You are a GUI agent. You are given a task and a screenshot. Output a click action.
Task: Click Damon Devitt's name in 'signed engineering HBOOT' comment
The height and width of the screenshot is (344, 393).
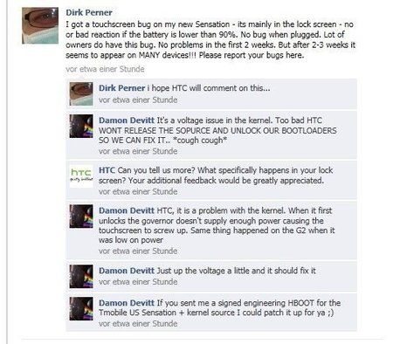pyautogui.click(x=127, y=303)
